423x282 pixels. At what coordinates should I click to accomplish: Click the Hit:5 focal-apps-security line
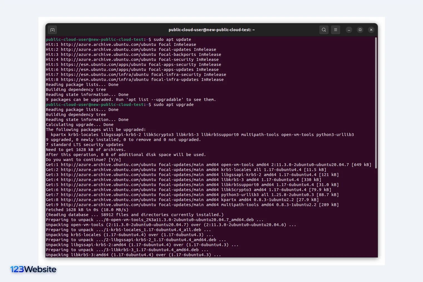click(134, 65)
